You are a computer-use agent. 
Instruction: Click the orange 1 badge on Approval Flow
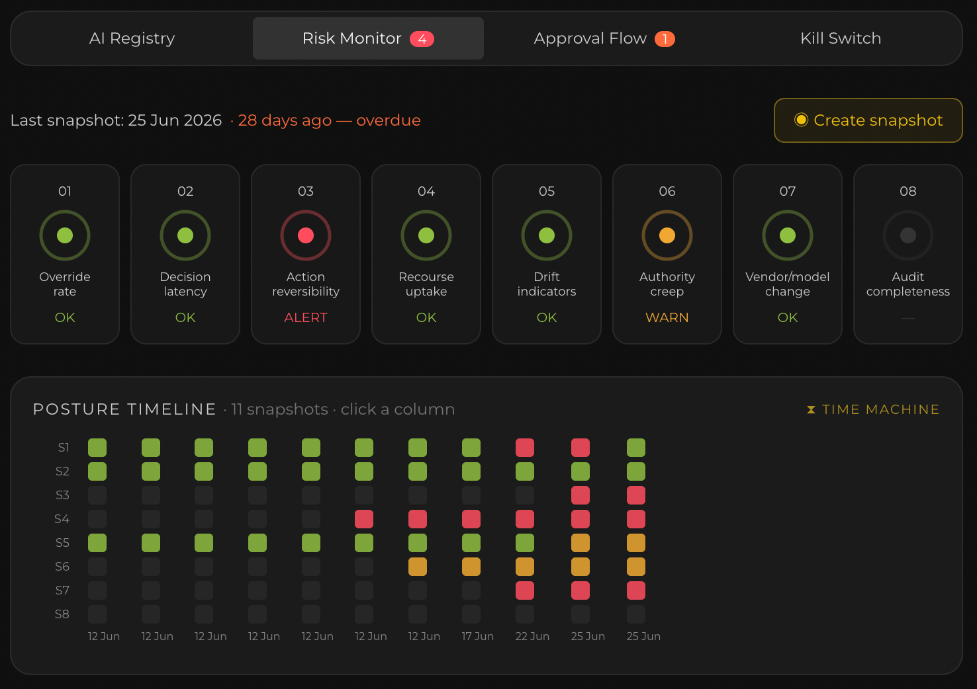coord(665,39)
